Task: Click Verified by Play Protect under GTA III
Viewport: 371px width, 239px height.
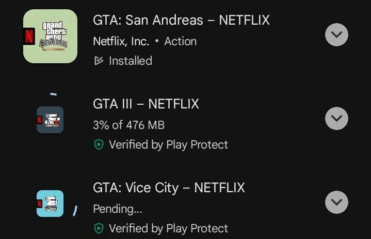Action: 168,145
